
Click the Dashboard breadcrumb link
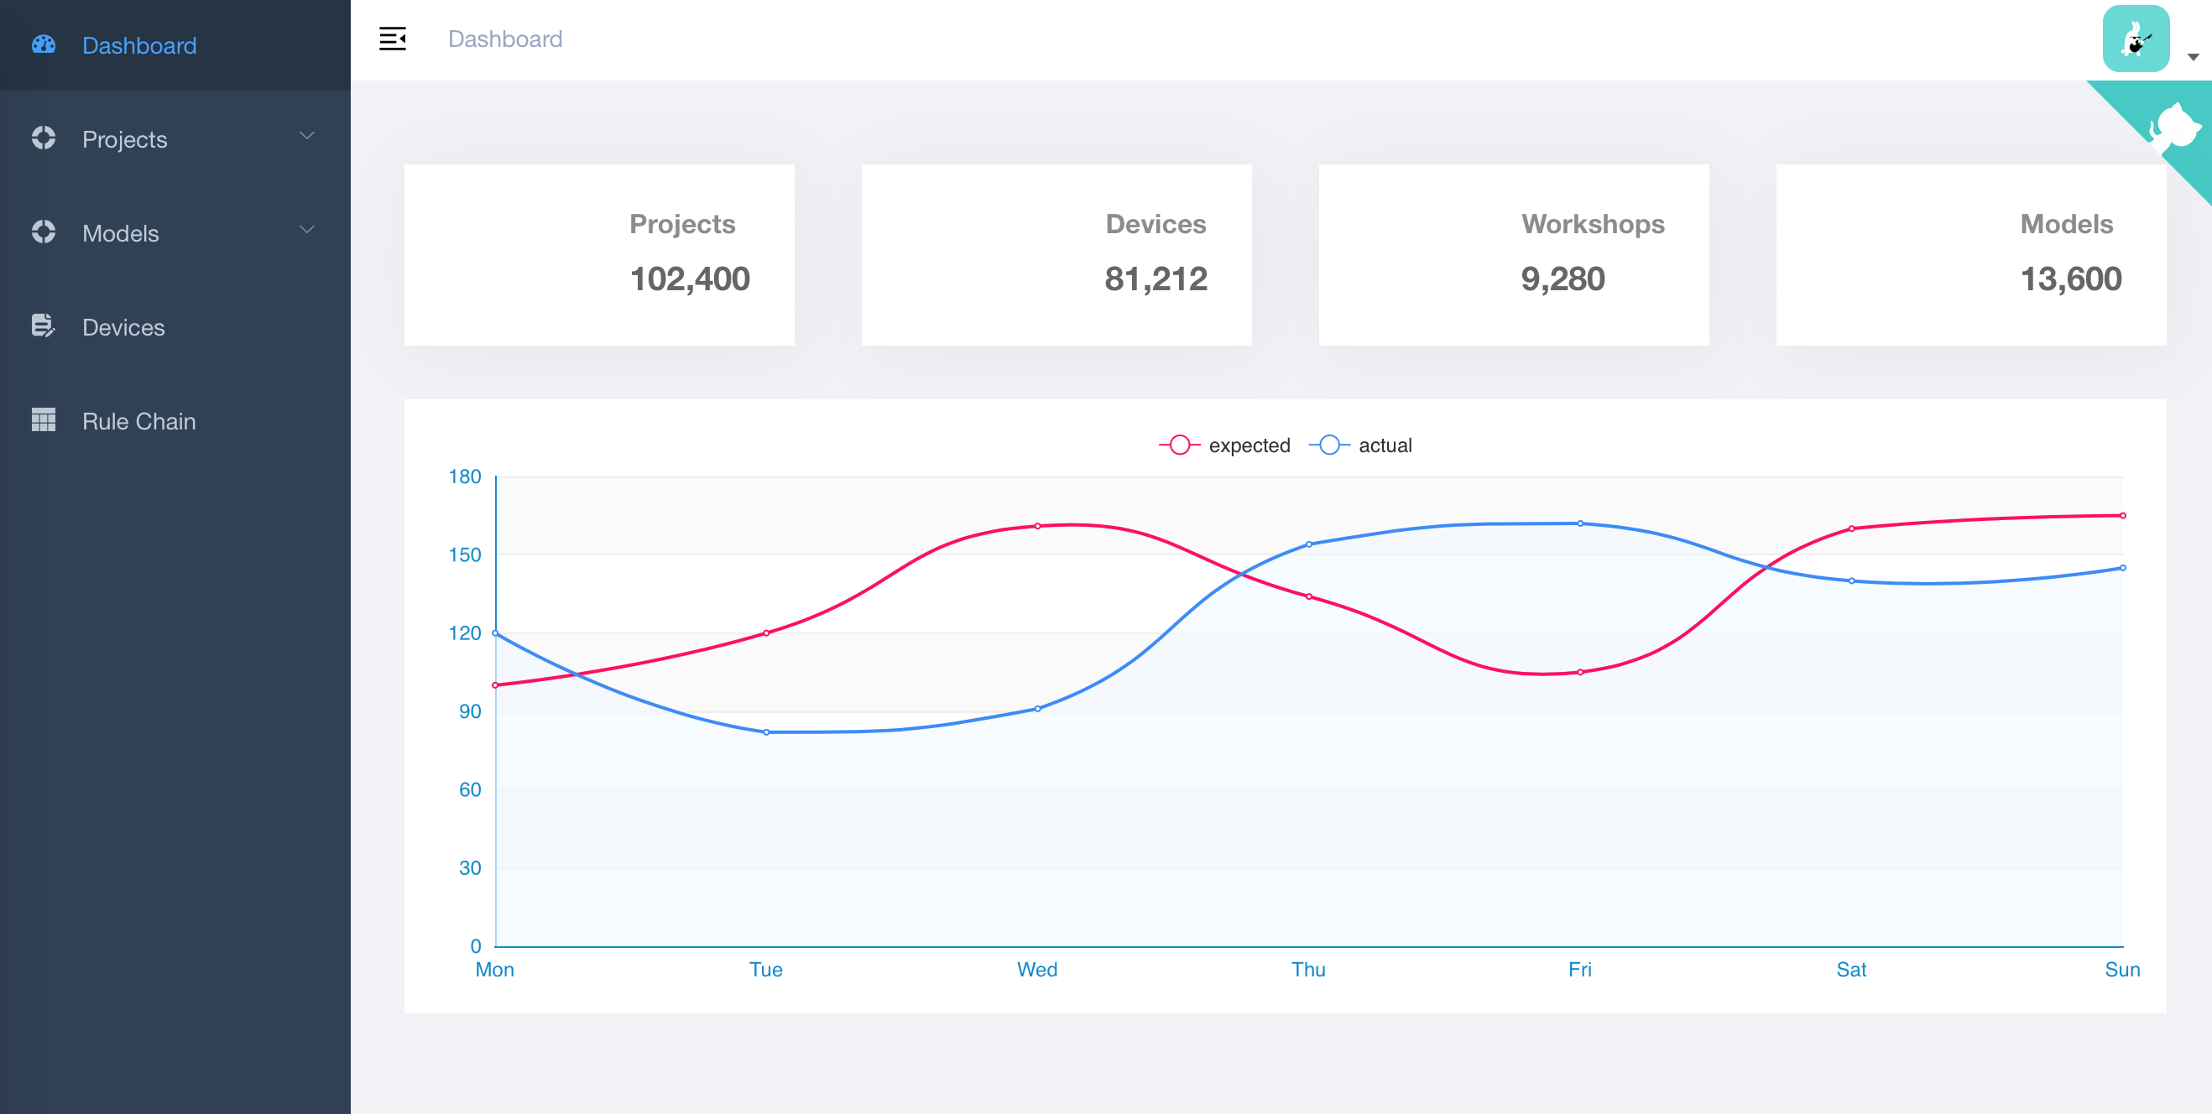click(x=505, y=39)
